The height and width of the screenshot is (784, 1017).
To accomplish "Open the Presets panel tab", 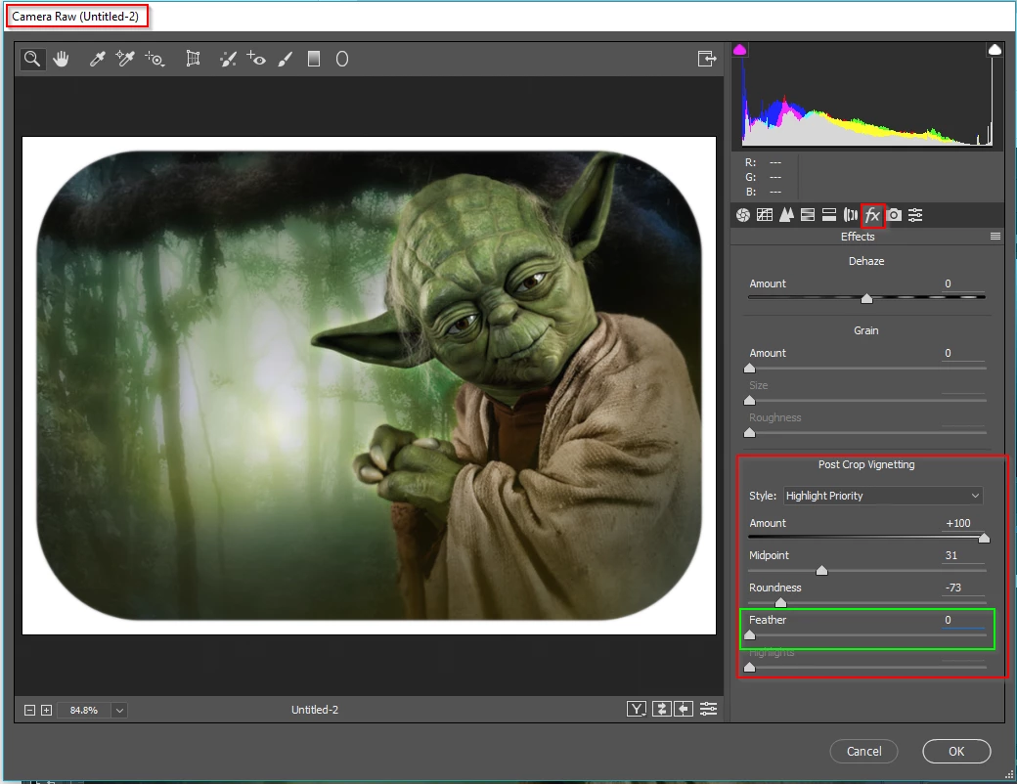I will click(x=915, y=215).
